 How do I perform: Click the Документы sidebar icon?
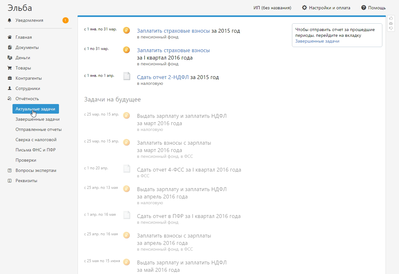point(9,47)
